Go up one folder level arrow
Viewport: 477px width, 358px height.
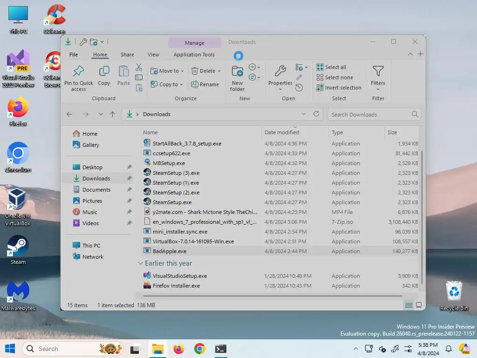point(113,114)
